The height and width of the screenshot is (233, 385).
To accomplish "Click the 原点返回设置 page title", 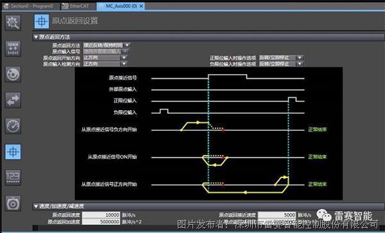I will [x=74, y=21].
